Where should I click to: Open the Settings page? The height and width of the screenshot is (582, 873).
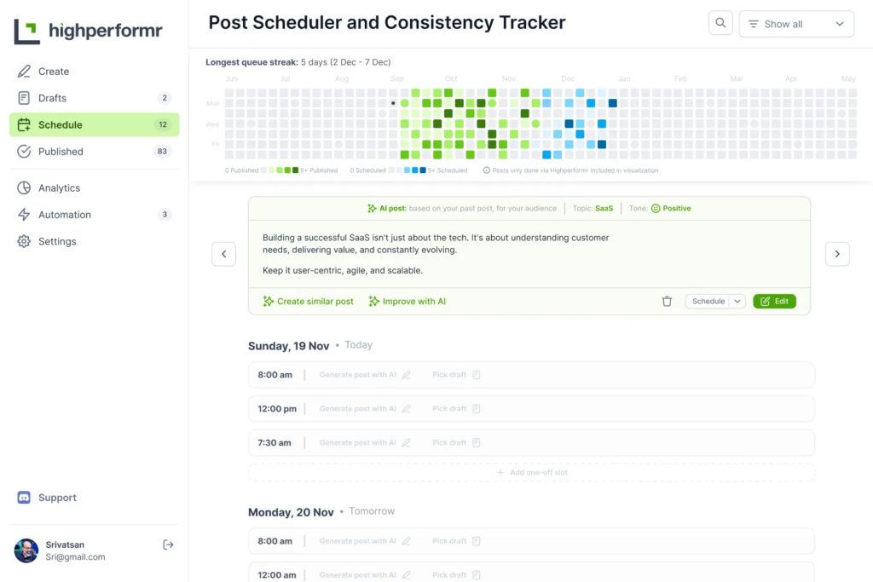point(57,242)
